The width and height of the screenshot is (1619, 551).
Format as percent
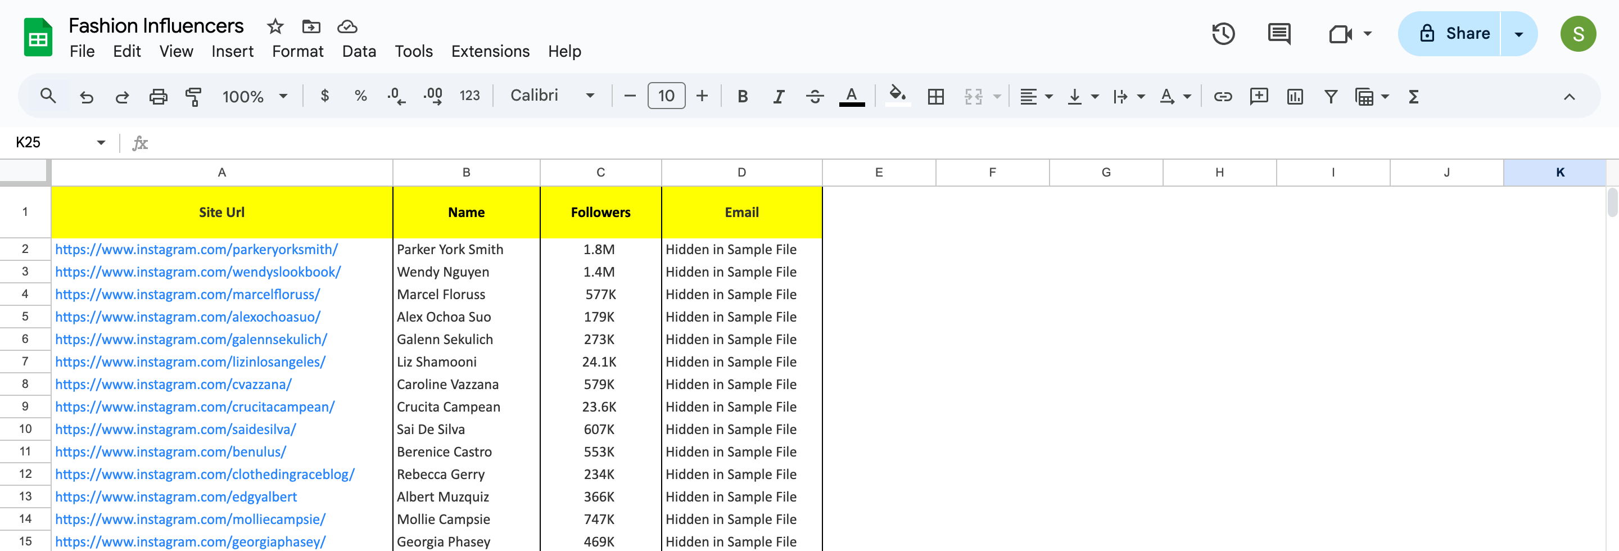pos(360,96)
